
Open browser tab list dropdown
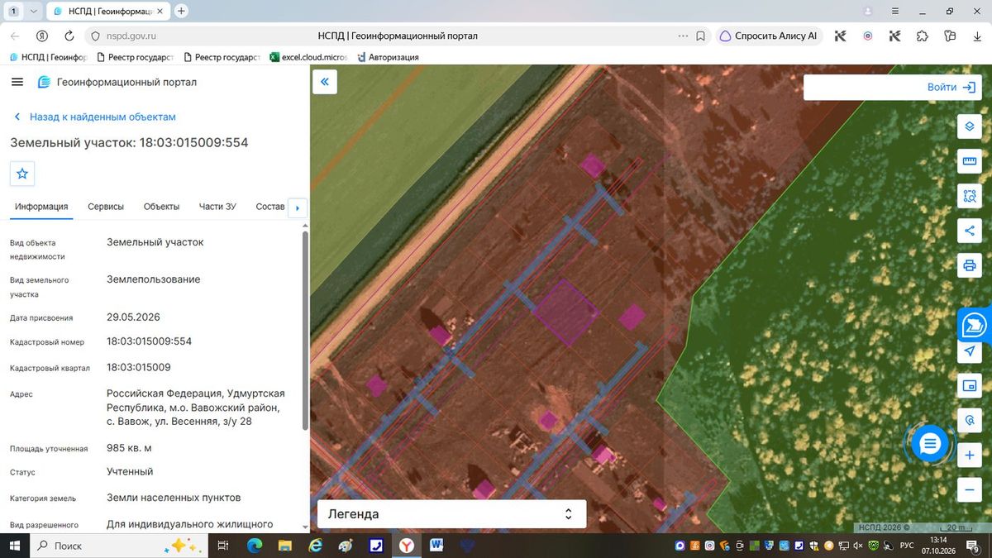point(33,12)
